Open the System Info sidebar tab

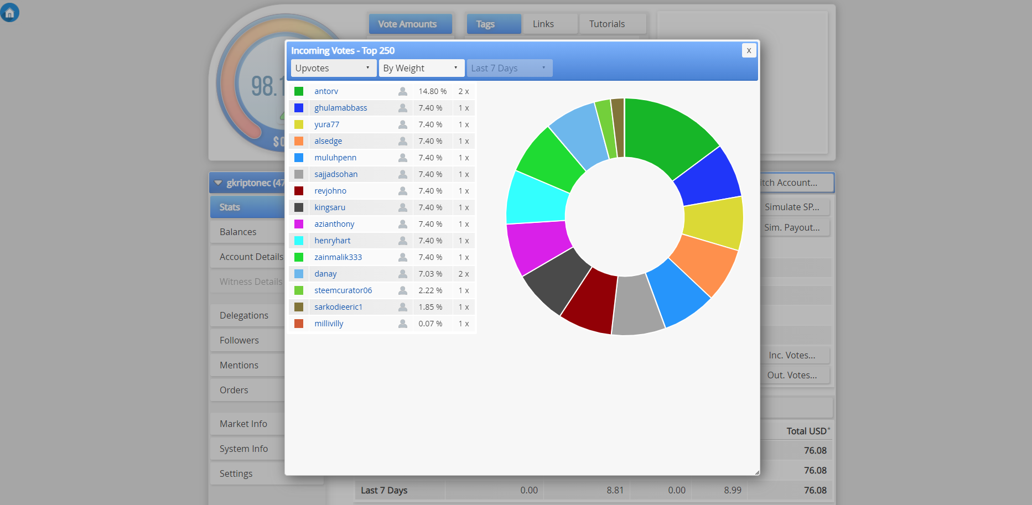(x=247, y=449)
